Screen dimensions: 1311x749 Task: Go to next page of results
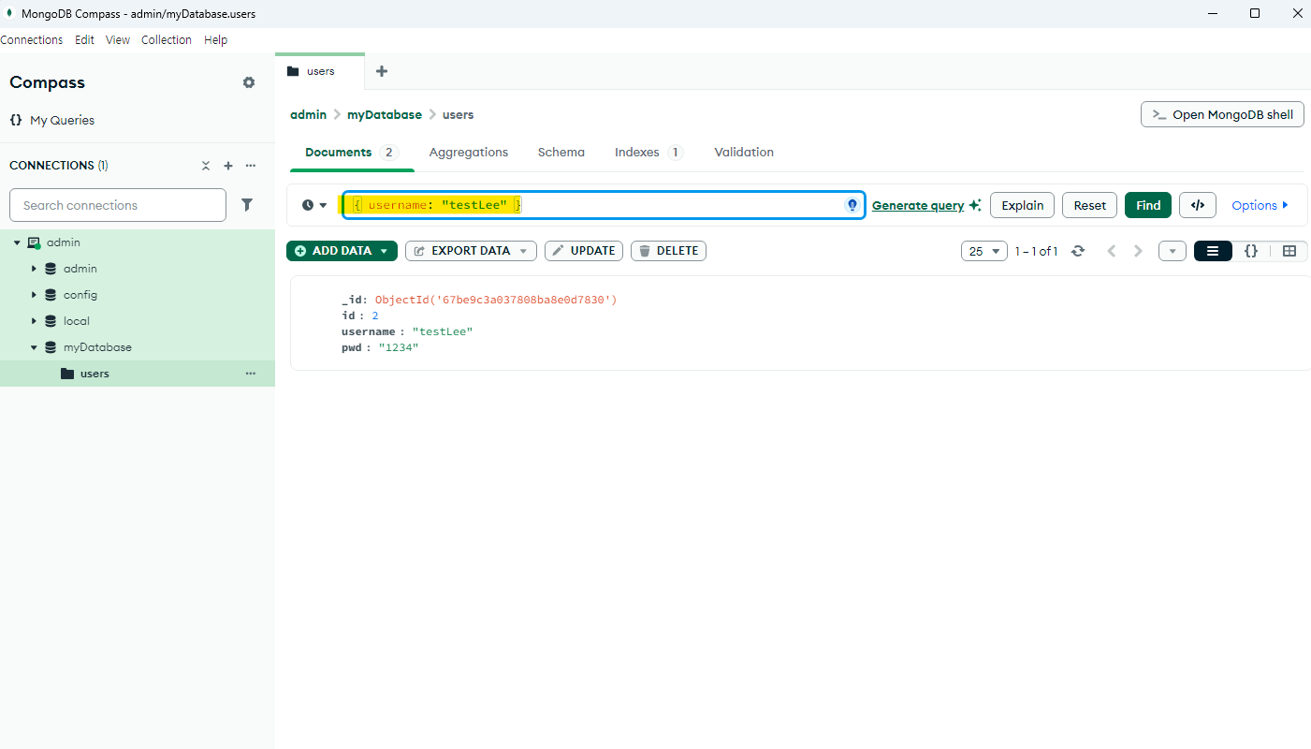click(x=1138, y=251)
